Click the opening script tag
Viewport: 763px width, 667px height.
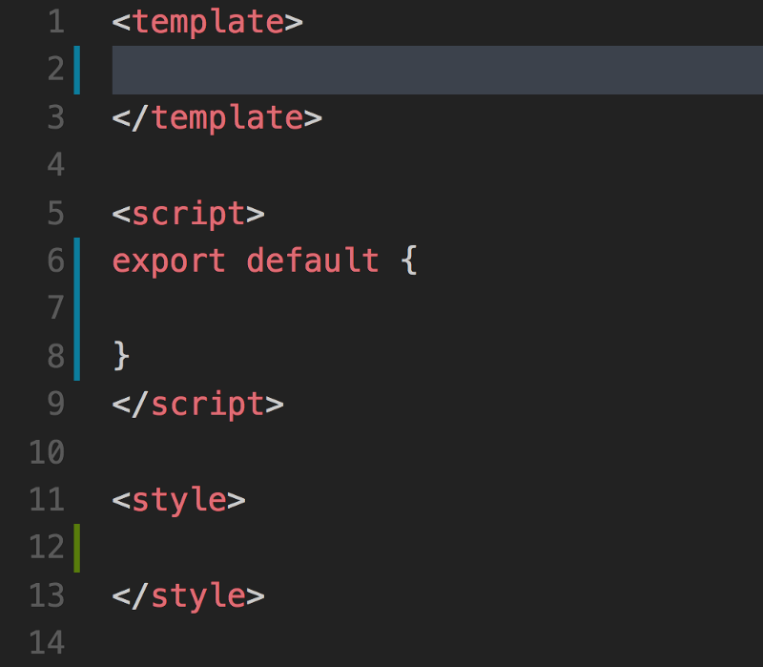(188, 213)
